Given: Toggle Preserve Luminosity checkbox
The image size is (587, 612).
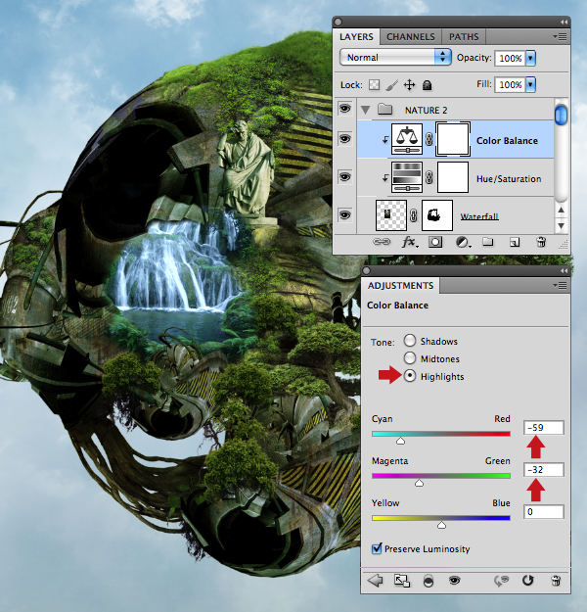Looking at the screenshot, I should pos(377,548).
